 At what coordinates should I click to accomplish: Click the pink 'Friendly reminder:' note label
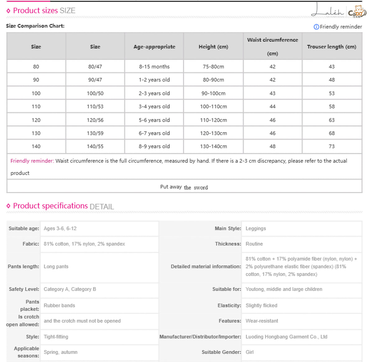pos(32,161)
